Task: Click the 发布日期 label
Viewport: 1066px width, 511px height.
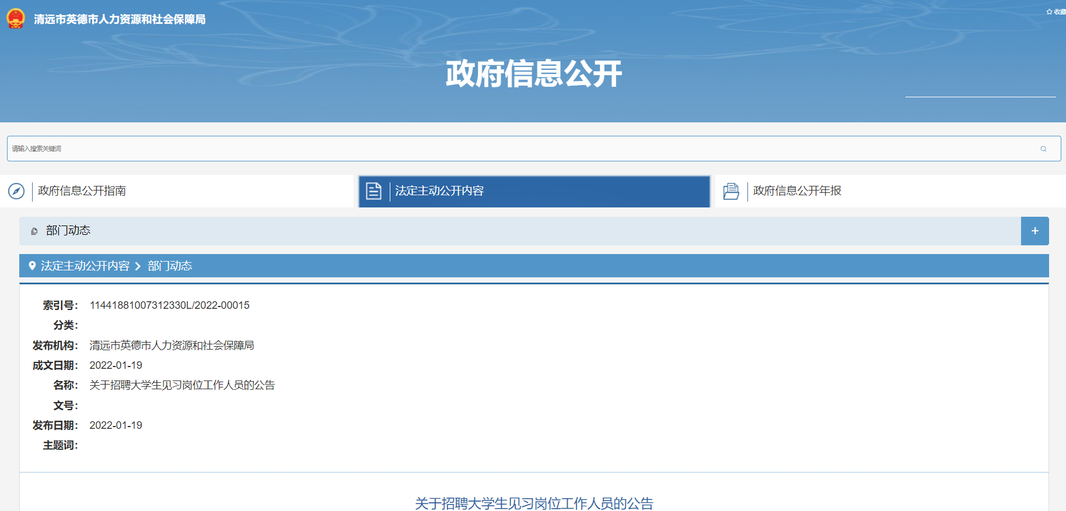Action: tap(55, 425)
